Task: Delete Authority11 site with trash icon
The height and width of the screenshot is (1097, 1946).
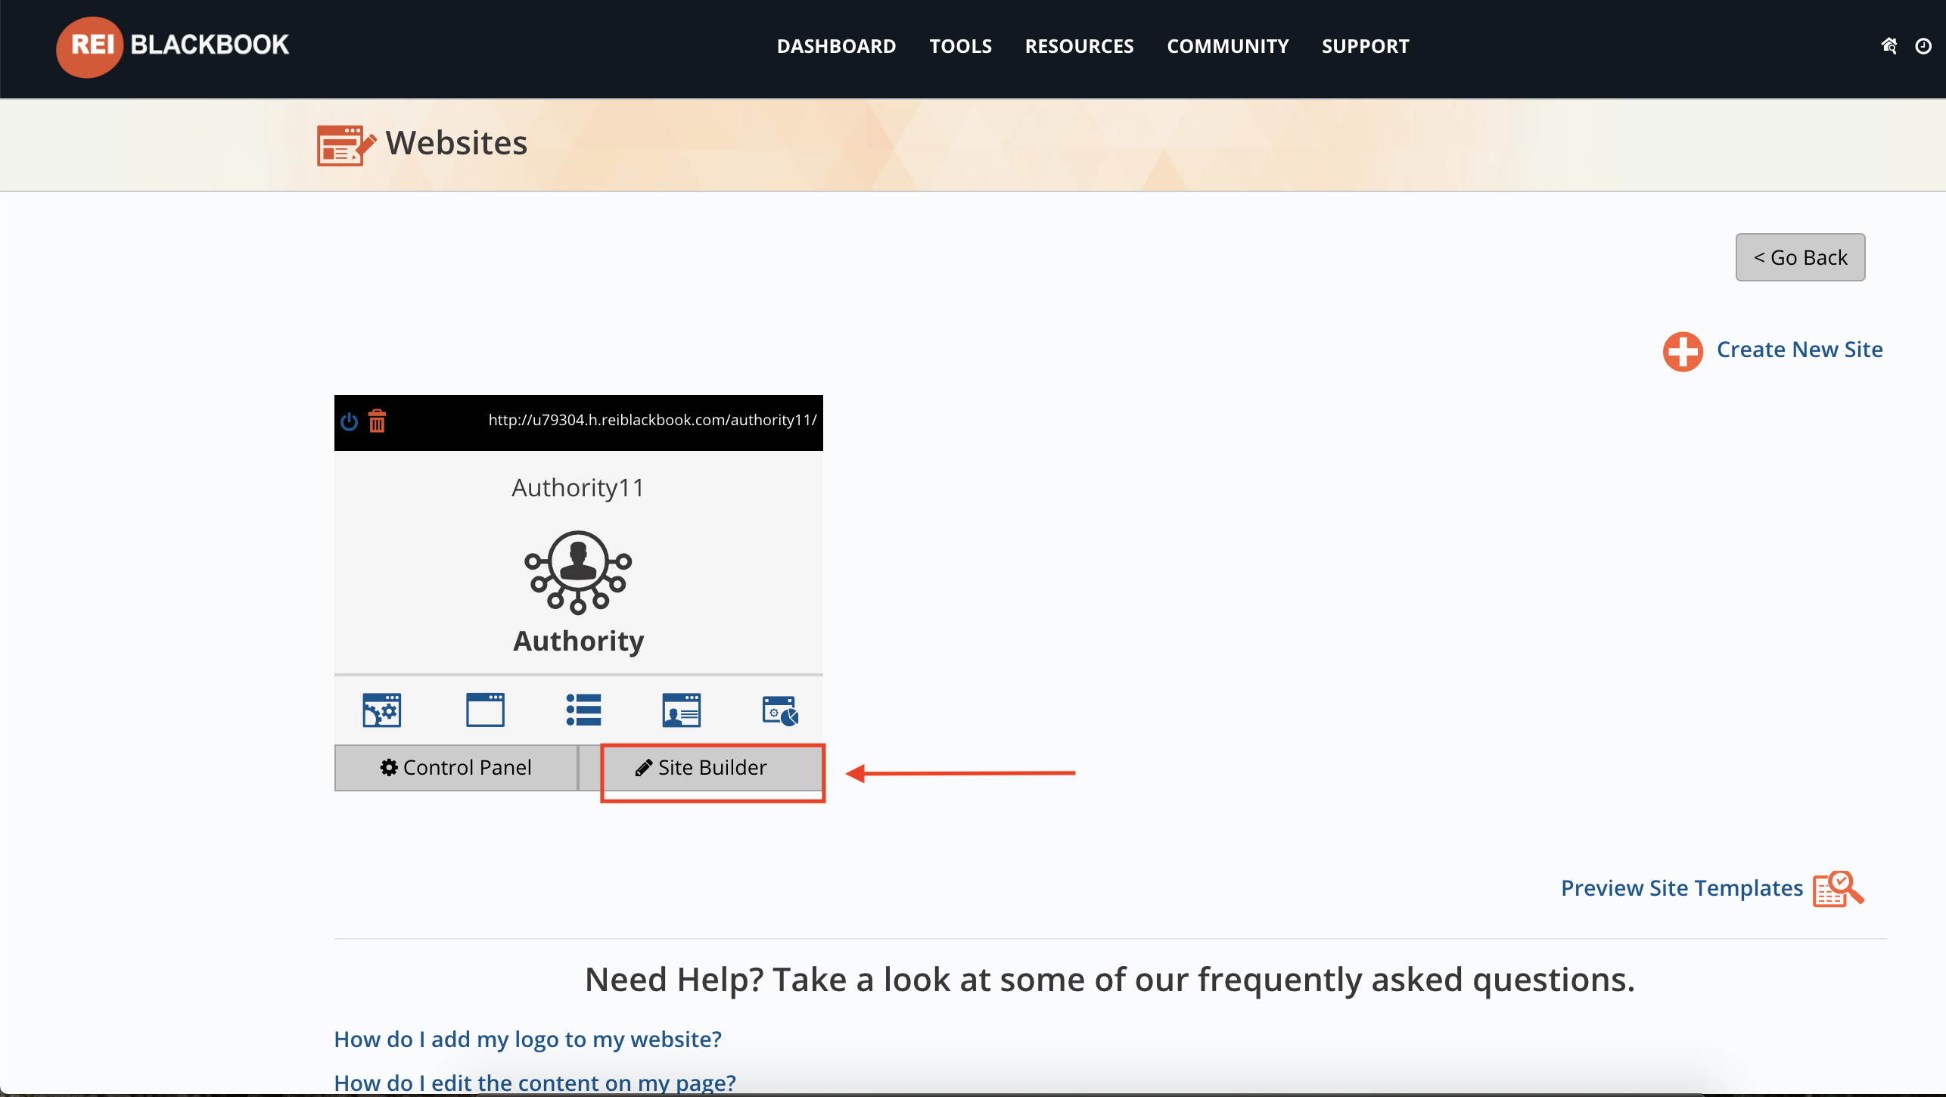Action: 377,421
